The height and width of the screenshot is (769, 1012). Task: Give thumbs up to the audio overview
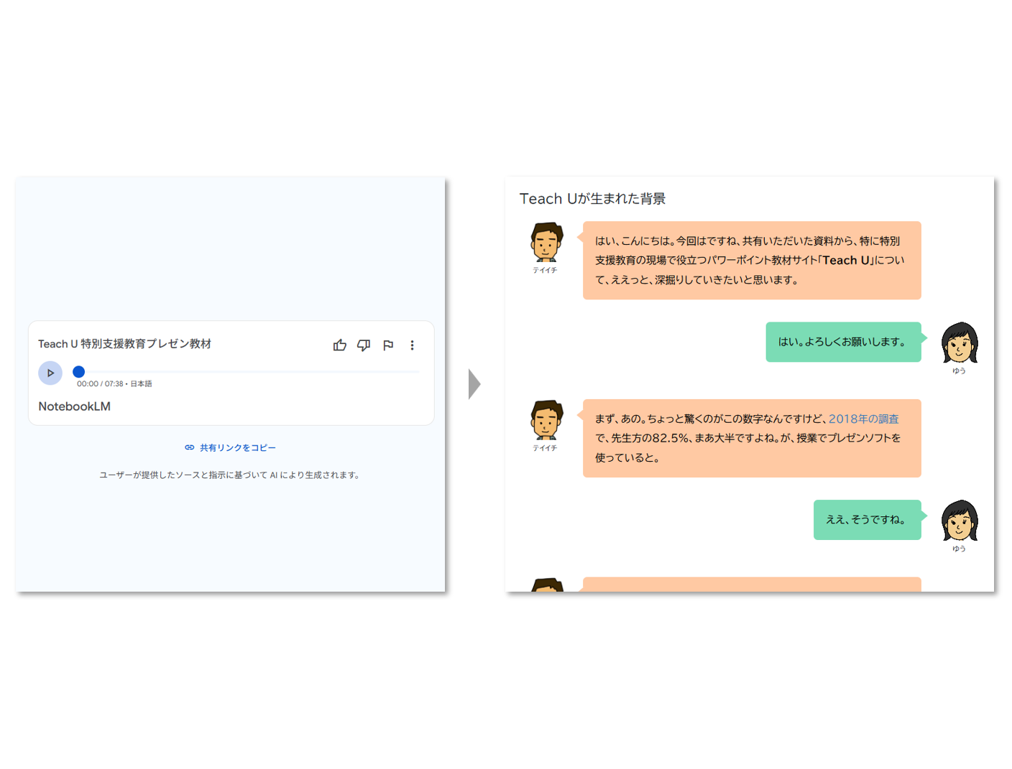340,345
